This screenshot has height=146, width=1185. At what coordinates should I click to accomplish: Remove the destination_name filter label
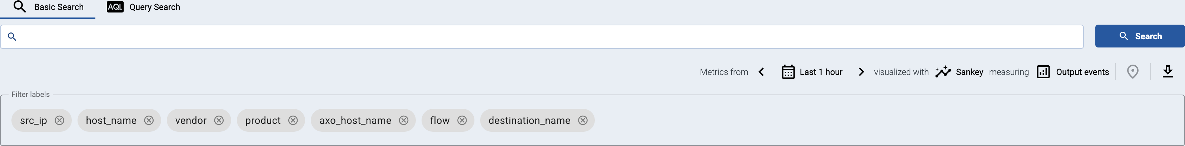pos(583,120)
